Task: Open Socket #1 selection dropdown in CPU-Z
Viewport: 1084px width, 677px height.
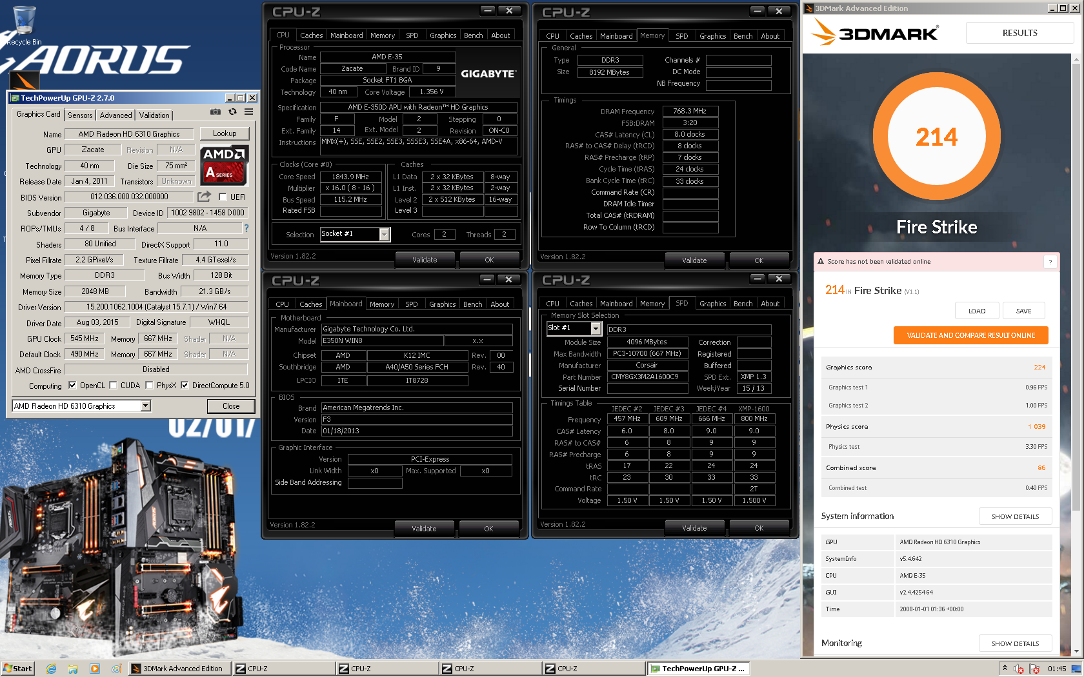Action: [x=384, y=234]
